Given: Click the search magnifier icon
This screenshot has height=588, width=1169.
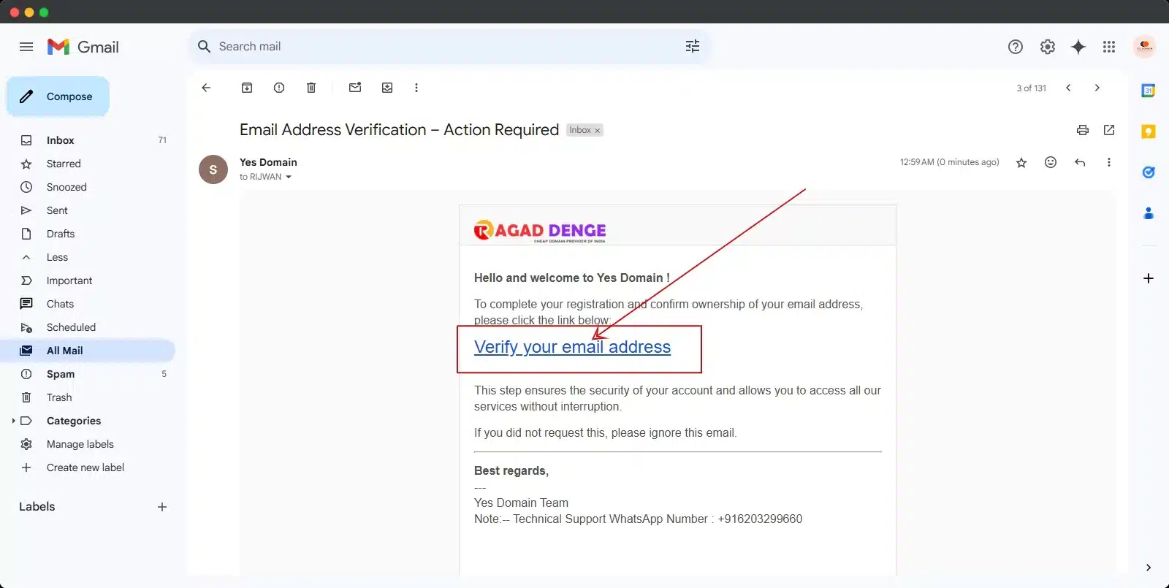Looking at the screenshot, I should click(x=205, y=47).
